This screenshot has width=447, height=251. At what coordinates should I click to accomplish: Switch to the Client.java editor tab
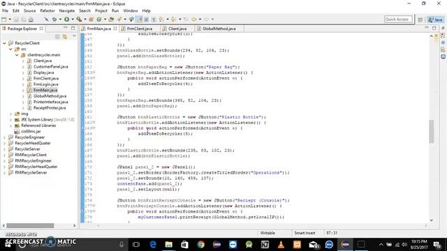click(x=177, y=29)
